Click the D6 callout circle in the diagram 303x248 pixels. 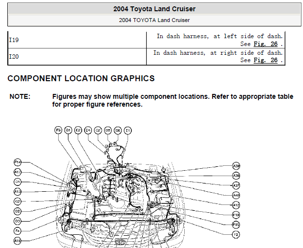pos(118,131)
